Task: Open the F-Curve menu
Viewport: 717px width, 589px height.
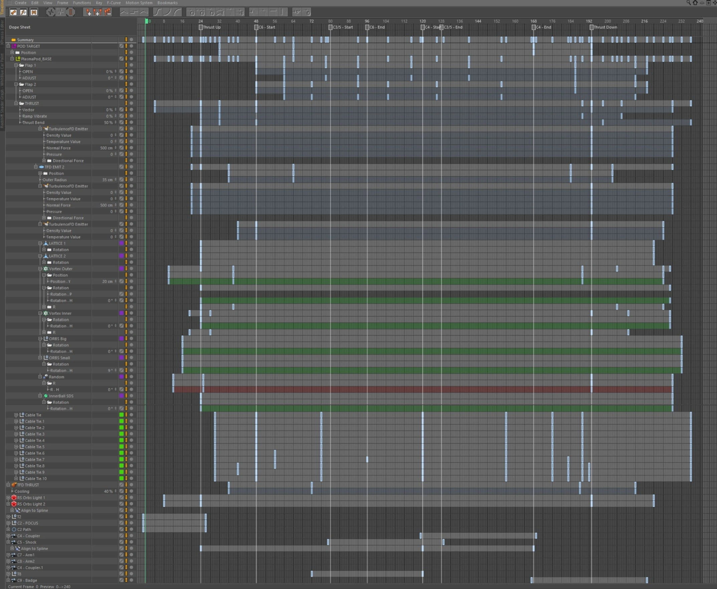Action: 114,3
